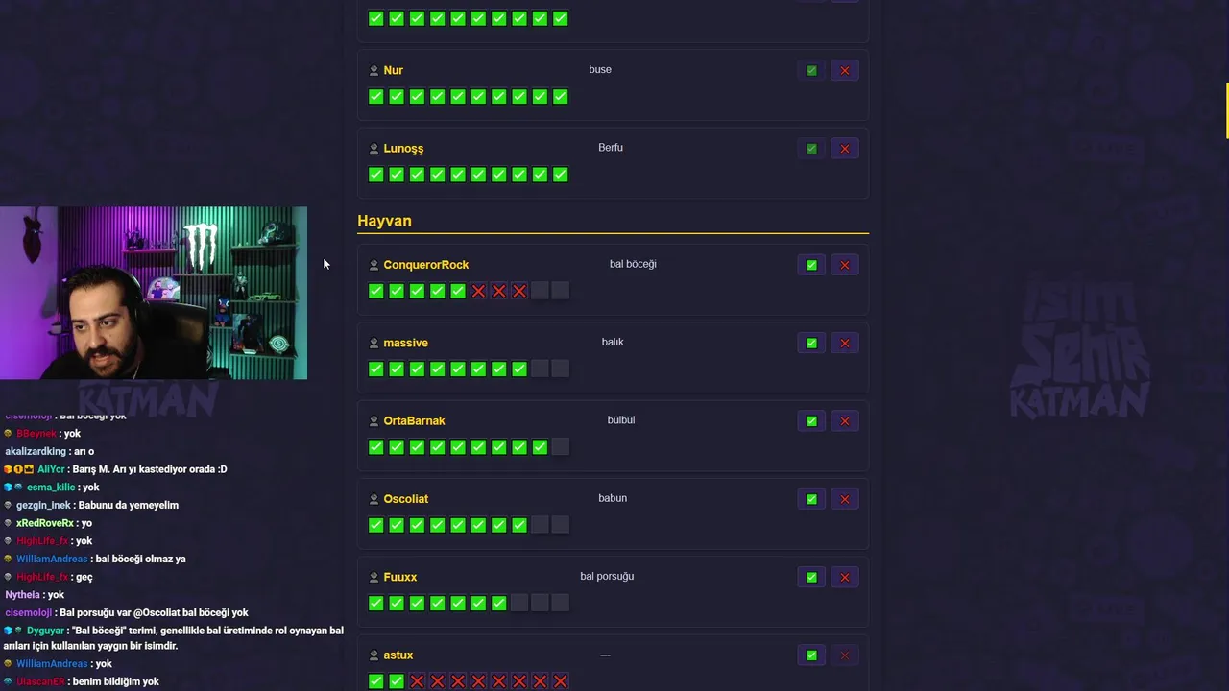This screenshot has height=691, width=1229.
Task: Reject Oscoliat's "babun" answer
Action: [x=845, y=499]
